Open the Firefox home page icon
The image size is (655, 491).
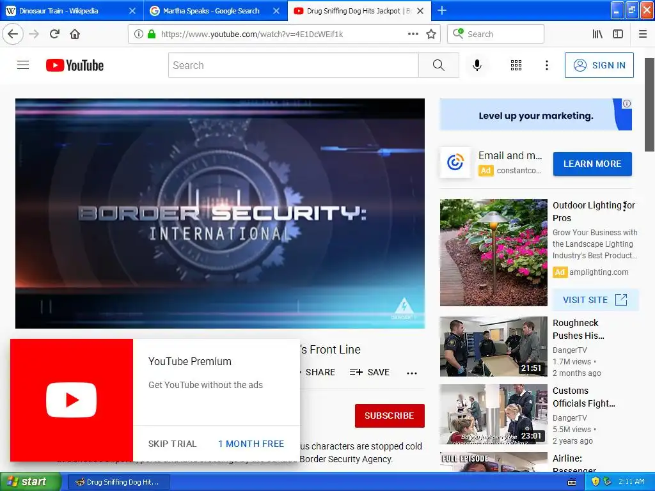pyautogui.click(x=75, y=34)
